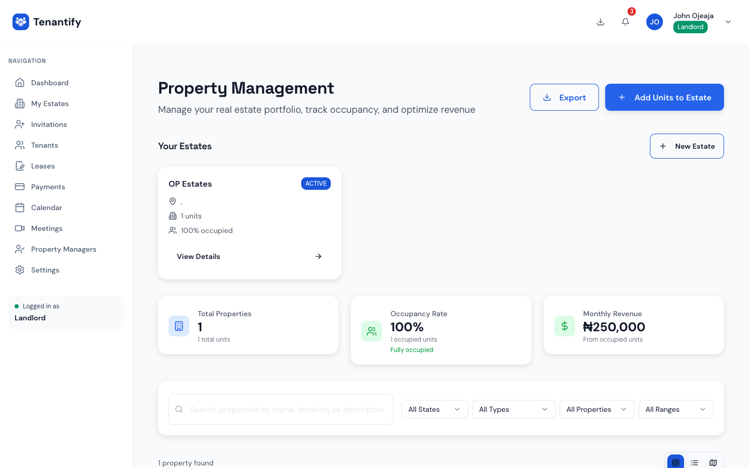Click the Logged in as Landlord box
Viewport: 749px width, 468px height.
[x=66, y=313]
